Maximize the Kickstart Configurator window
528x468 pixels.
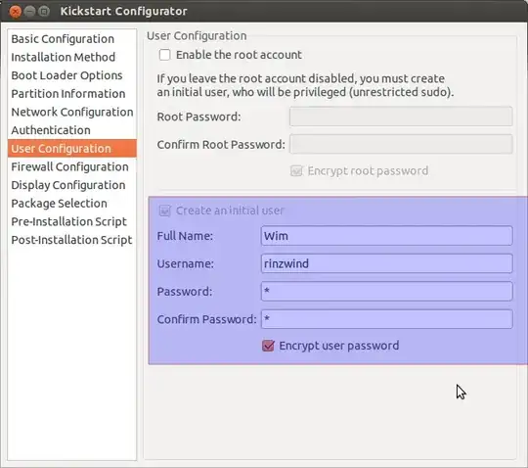(44, 12)
